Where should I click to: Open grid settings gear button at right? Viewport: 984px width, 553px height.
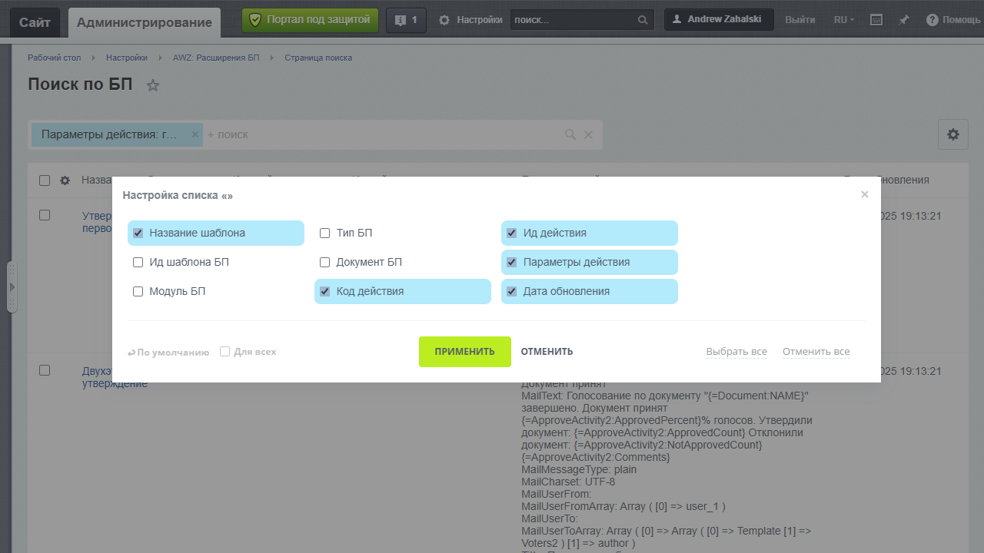(x=952, y=134)
